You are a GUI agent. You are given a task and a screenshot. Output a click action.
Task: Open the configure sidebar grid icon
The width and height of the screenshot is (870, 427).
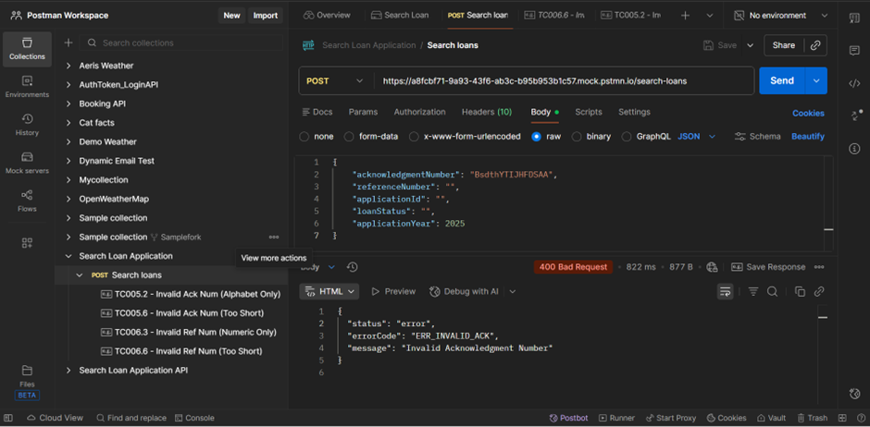(27, 242)
